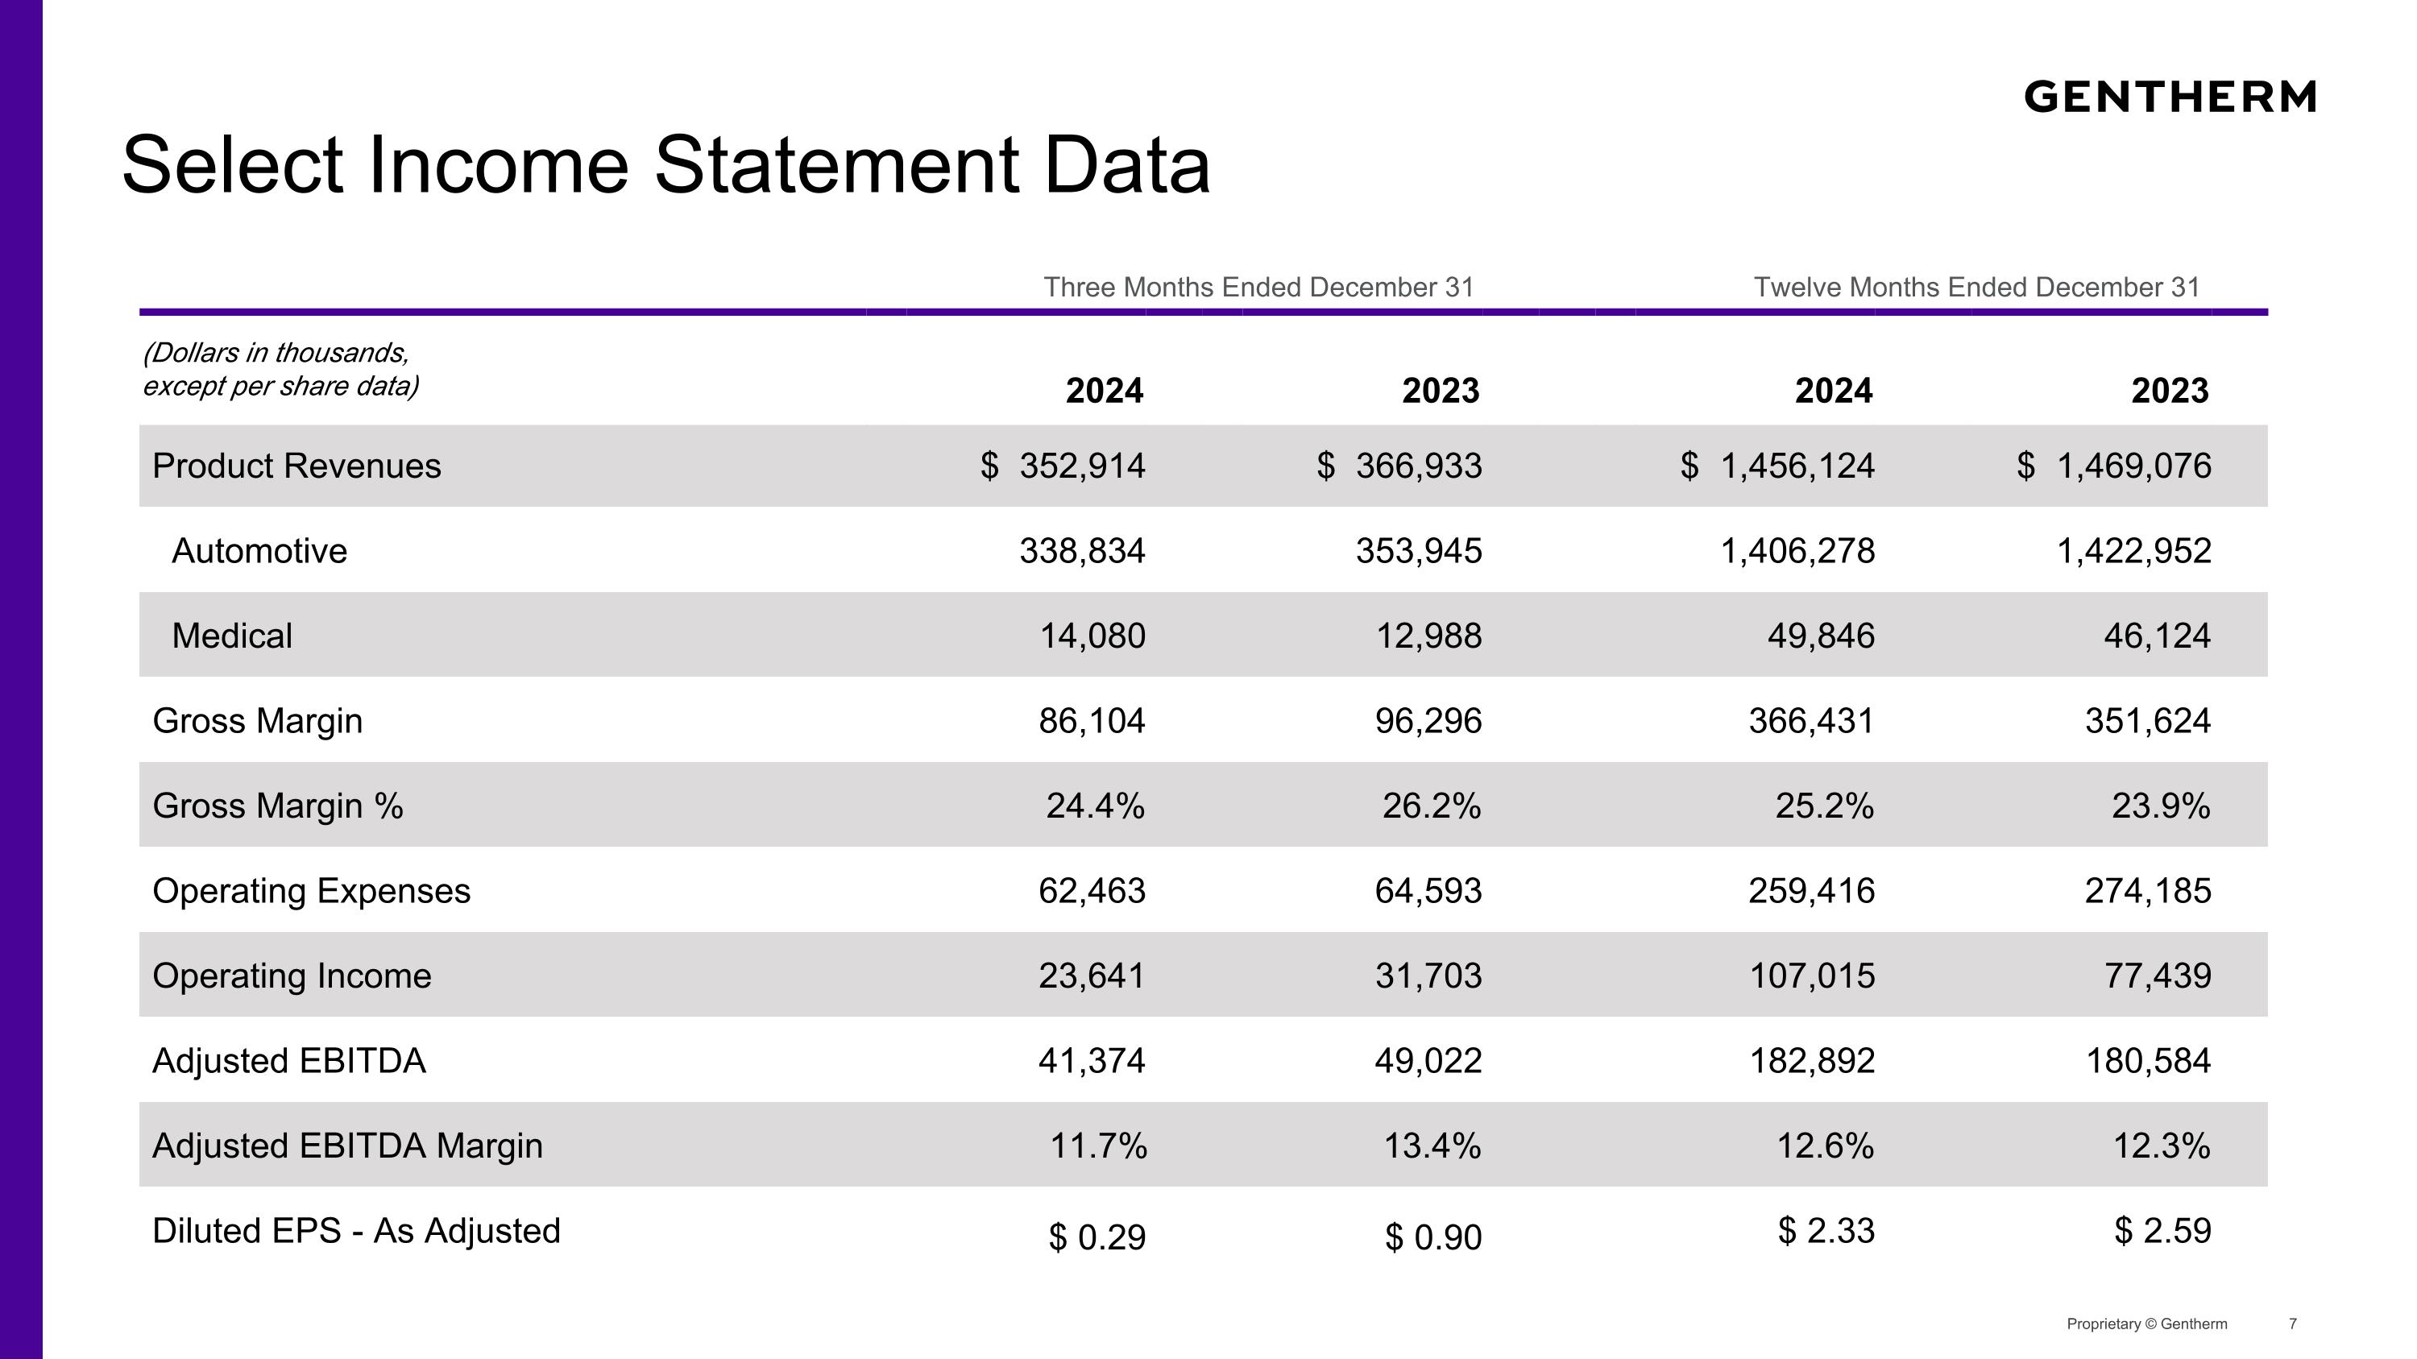Image resolution: width=2417 pixels, height=1359 pixels.
Task: Click the Proprietary © Gentherm footer text
Action: (2147, 1324)
